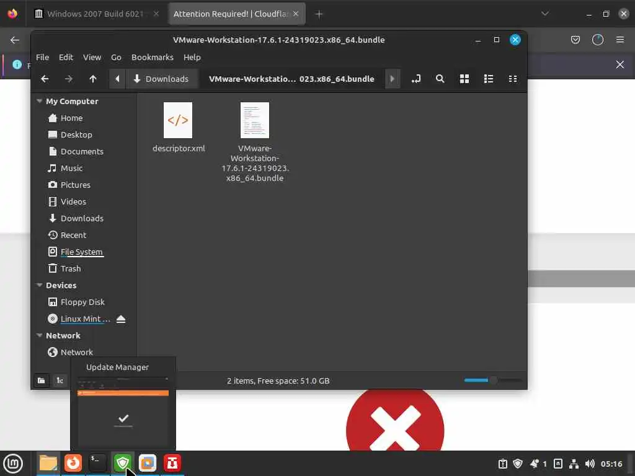Collapse the My Computer sidebar section
635x476 pixels.
pyautogui.click(x=39, y=101)
